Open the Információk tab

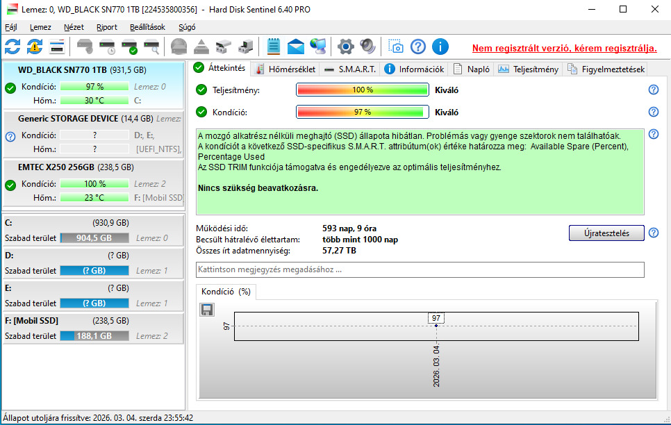414,69
